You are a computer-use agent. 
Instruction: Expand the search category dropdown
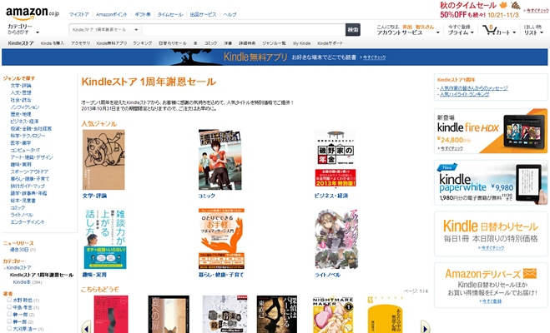tap(105, 30)
